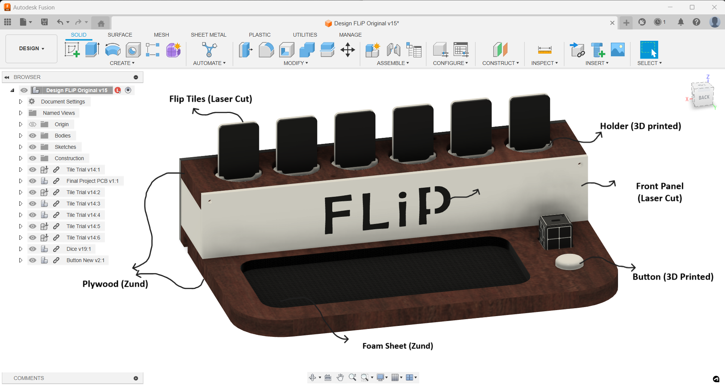Image resolution: width=725 pixels, height=386 pixels.
Task: Select the Measure tool
Action: (545, 50)
